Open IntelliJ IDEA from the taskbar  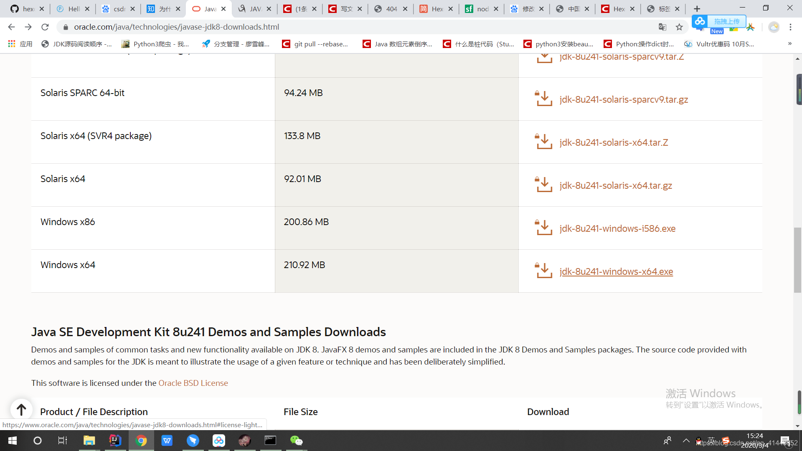pos(115,441)
